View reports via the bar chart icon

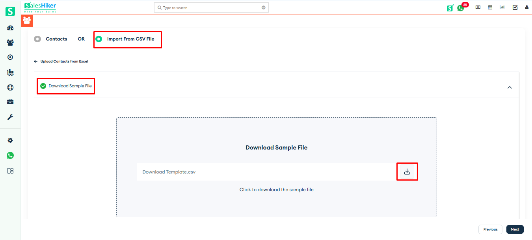502,7
